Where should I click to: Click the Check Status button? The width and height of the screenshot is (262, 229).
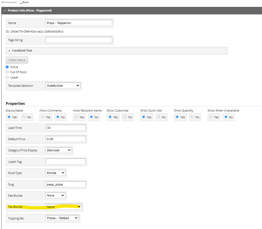(x=17, y=60)
